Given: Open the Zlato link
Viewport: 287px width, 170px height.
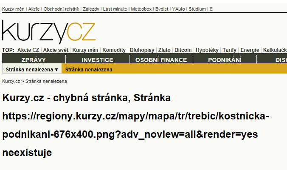Looking at the screenshot, I should tap(164, 50).
